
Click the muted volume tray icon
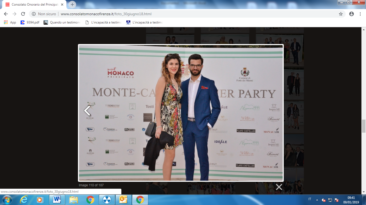323,200
